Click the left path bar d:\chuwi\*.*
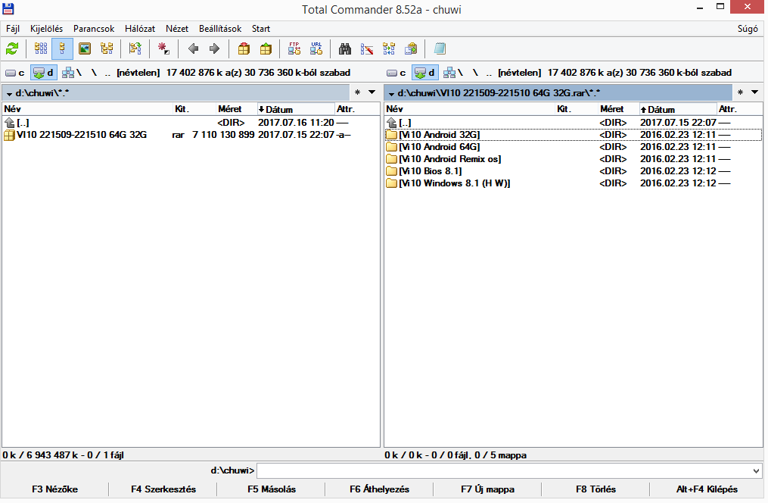 point(176,92)
